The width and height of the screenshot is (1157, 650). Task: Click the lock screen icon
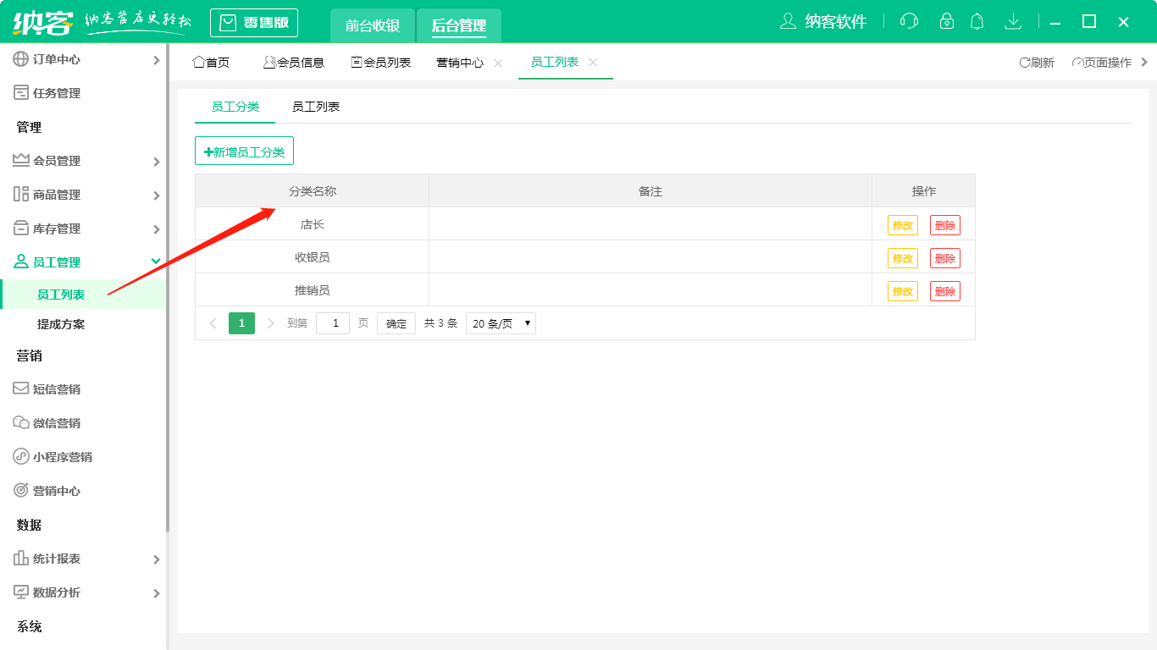947,21
